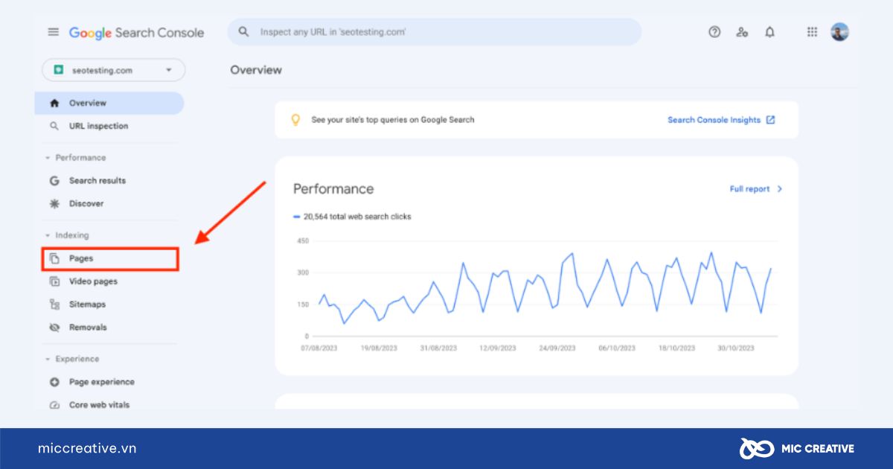This screenshot has width=893, height=469.
Task: Open the help question mark icon
Action: coord(714,32)
